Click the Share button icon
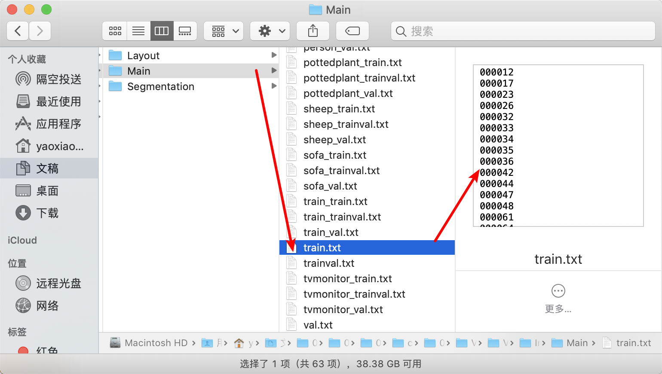The height and width of the screenshot is (374, 662). tap(313, 31)
